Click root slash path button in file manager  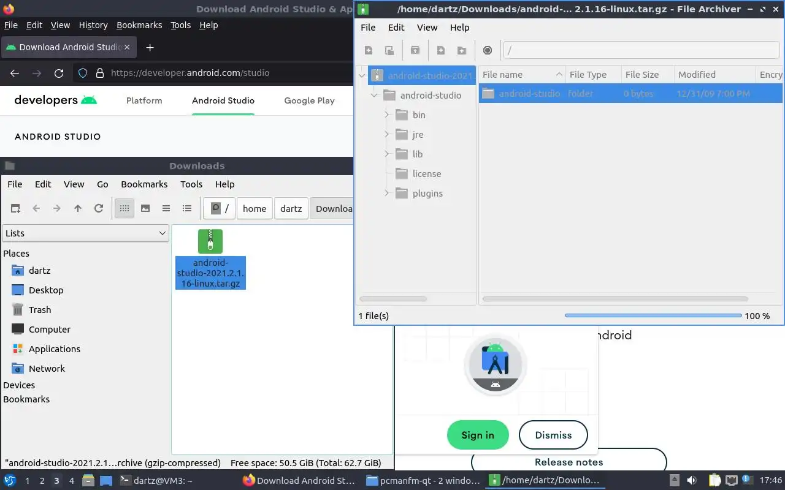click(x=220, y=208)
